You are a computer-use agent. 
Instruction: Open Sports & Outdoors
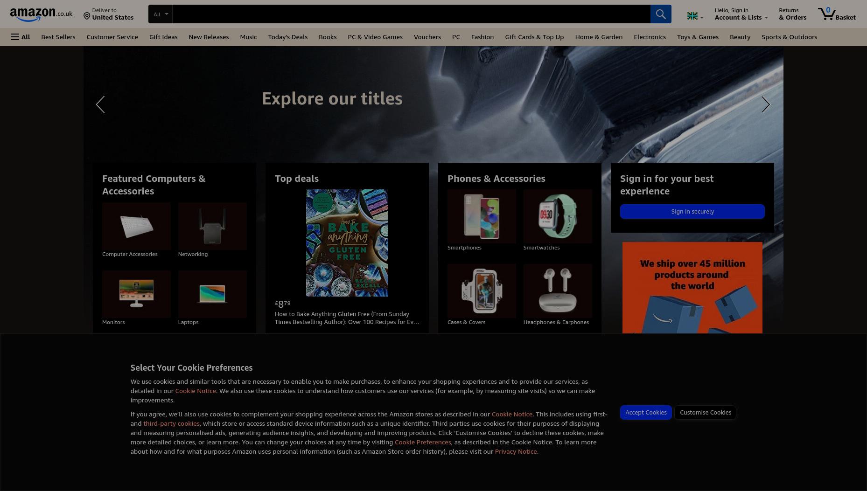click(789, 37)
